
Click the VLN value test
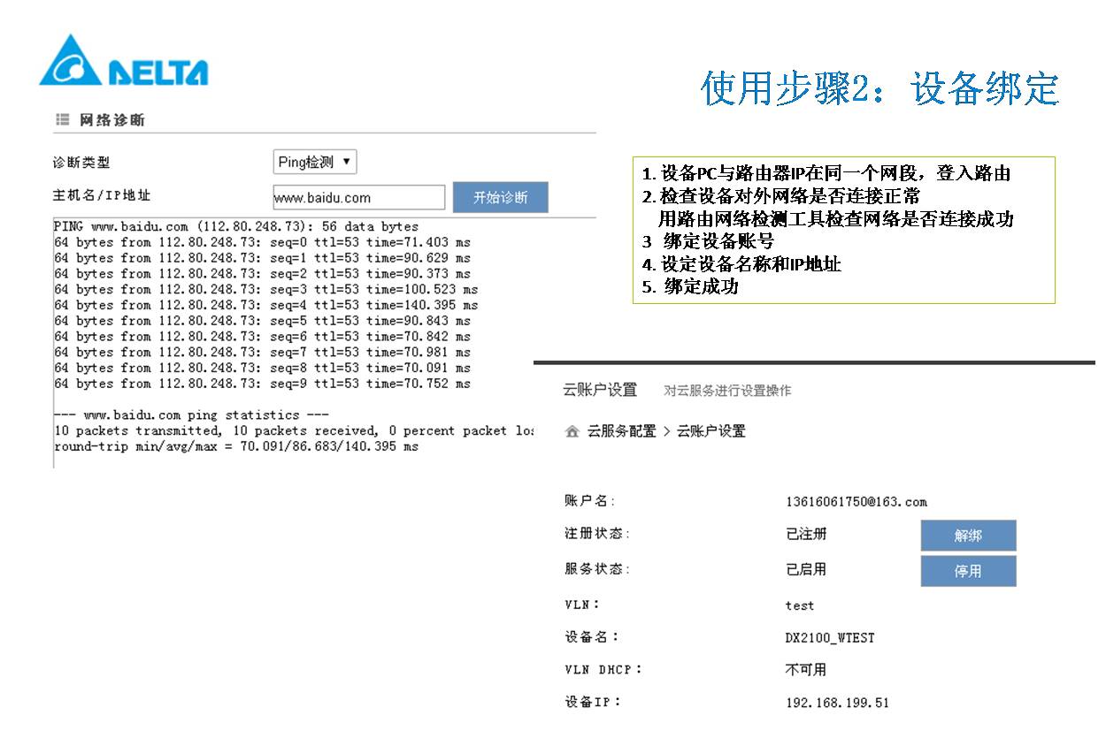[x=799, y=605]
